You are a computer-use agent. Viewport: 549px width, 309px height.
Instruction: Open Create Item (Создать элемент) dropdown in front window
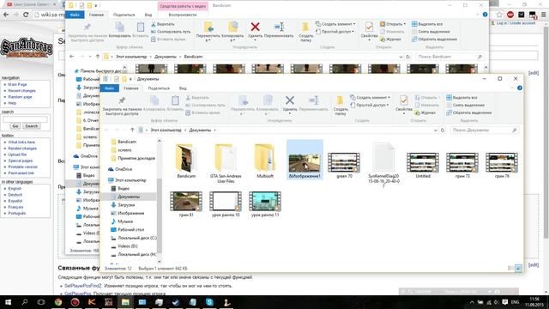point(370,97)
